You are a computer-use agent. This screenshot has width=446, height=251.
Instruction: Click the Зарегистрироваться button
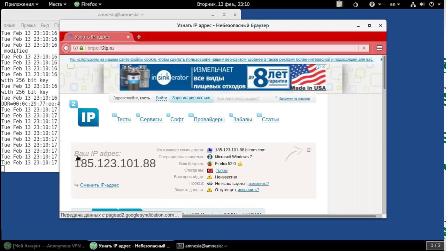191,98
